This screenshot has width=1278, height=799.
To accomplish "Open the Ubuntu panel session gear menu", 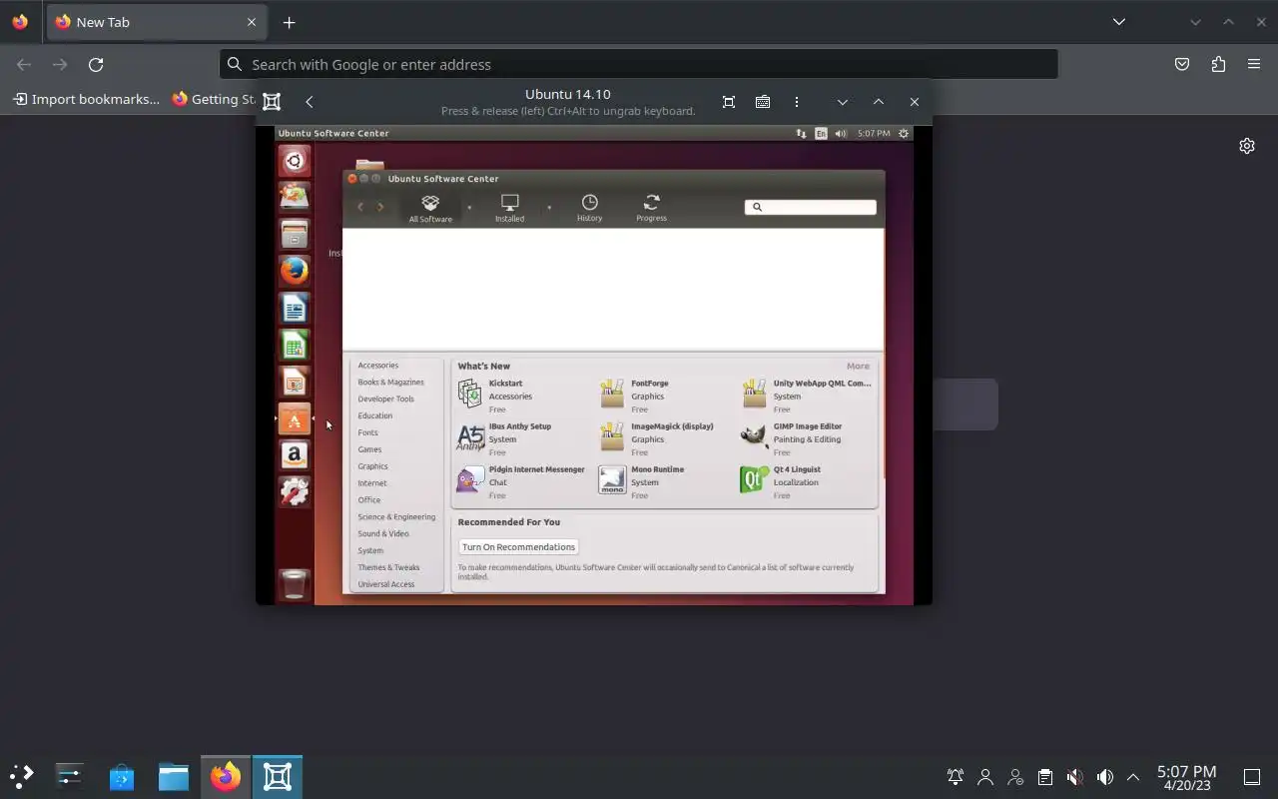I will click(904, 133).
